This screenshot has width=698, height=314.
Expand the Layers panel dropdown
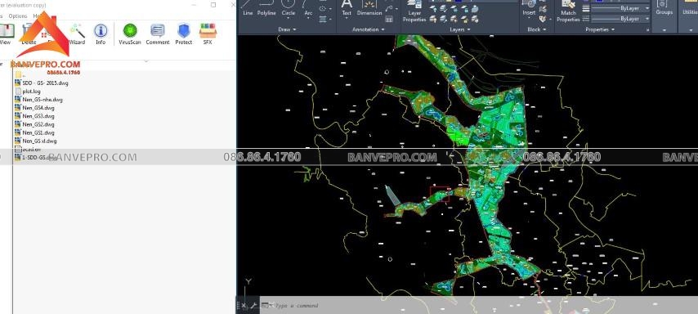pos(460,29)
